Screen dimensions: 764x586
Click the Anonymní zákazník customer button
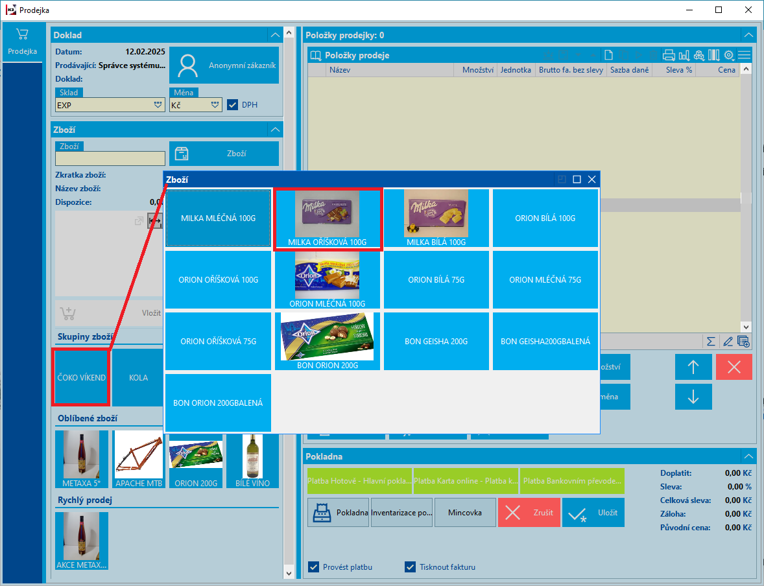224,65
